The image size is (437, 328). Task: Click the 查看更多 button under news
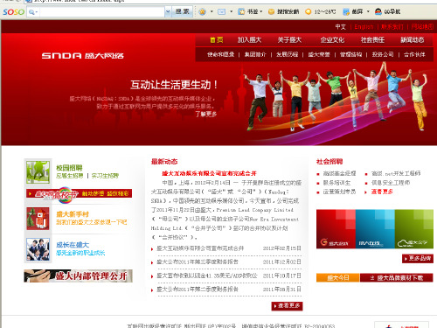pos(287,306)
